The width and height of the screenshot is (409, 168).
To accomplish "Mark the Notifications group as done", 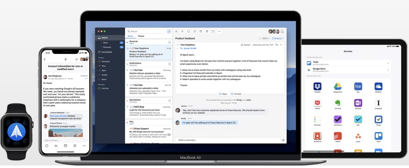I will pos(170,64).
